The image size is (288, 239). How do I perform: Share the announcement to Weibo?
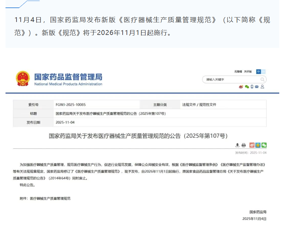(x=252, y=145)
